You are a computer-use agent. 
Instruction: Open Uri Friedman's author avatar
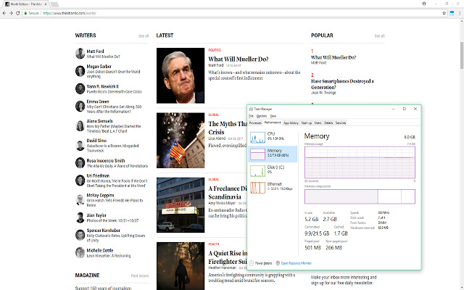(x=80, y=181)
